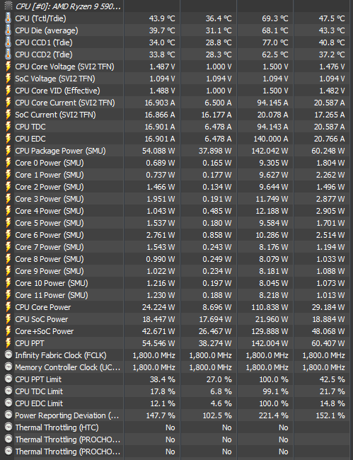The image size is (353, 460).
Task: Select the SoC Voltage (SVI2 TFN) label
Action: coord(55,79)
